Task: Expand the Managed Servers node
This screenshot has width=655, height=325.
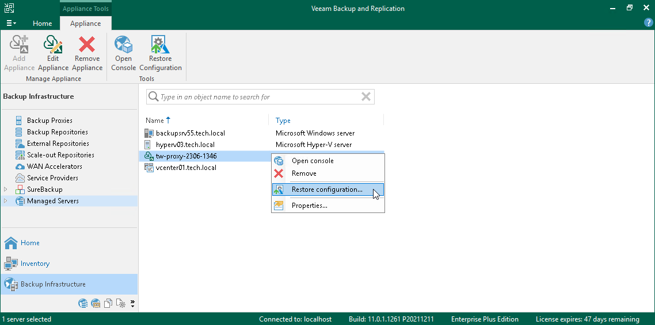Action: coord(5,201)
